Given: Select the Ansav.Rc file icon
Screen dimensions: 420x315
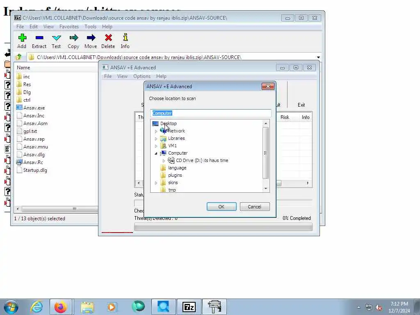Looking at the screenshot, I should [19, 162].
